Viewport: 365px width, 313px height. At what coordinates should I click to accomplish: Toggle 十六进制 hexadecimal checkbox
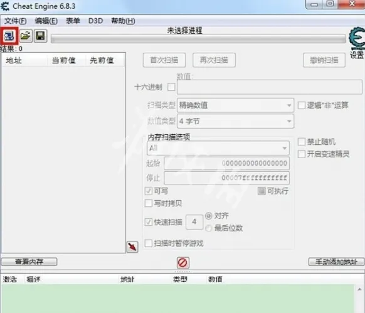pos(171,87)
